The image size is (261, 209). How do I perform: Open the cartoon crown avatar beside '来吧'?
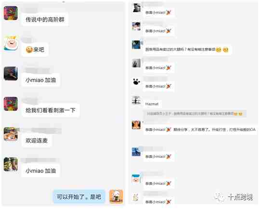pos(11,43)
